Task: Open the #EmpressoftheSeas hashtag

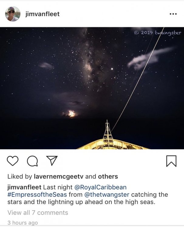Action: 37,195
